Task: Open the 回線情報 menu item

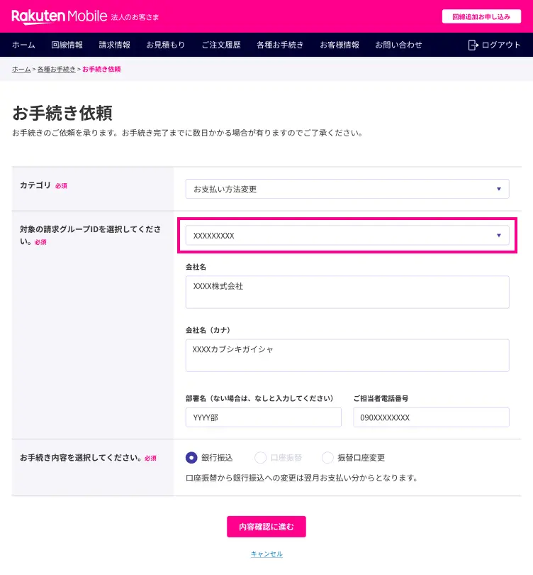Action: pyautogui.click(x=67, y=45)
